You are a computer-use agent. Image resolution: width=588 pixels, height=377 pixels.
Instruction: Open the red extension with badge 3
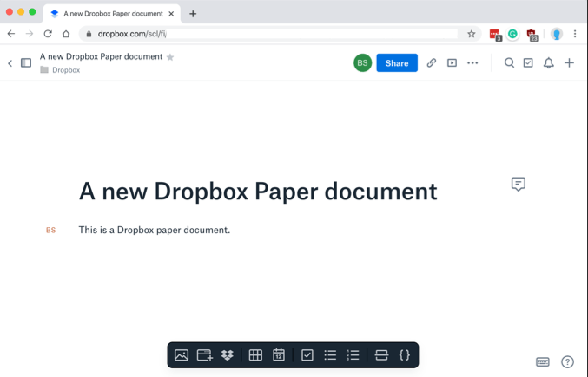pos(495,35)
